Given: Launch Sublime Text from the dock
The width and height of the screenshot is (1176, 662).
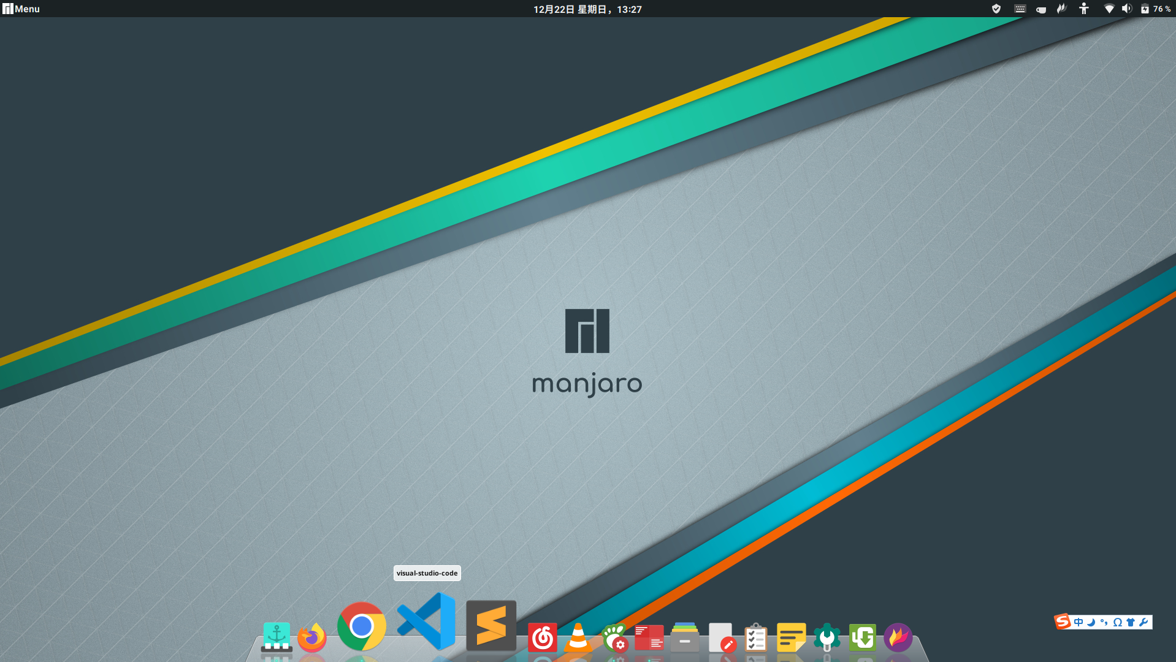Looking at the screenshot, I should point(491,625).
